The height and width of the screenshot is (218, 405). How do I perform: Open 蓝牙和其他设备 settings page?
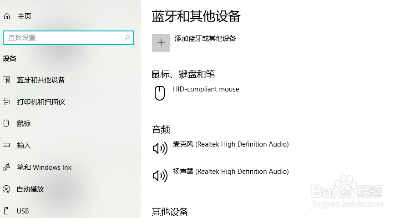41,80
